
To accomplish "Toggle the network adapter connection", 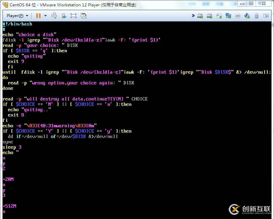I will point(228,16).
